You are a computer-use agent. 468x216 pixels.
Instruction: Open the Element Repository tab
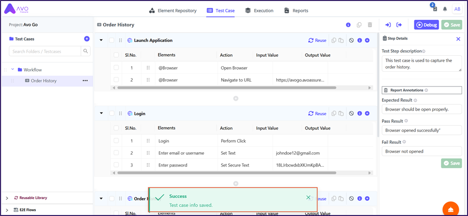click(x=173, y=10)
